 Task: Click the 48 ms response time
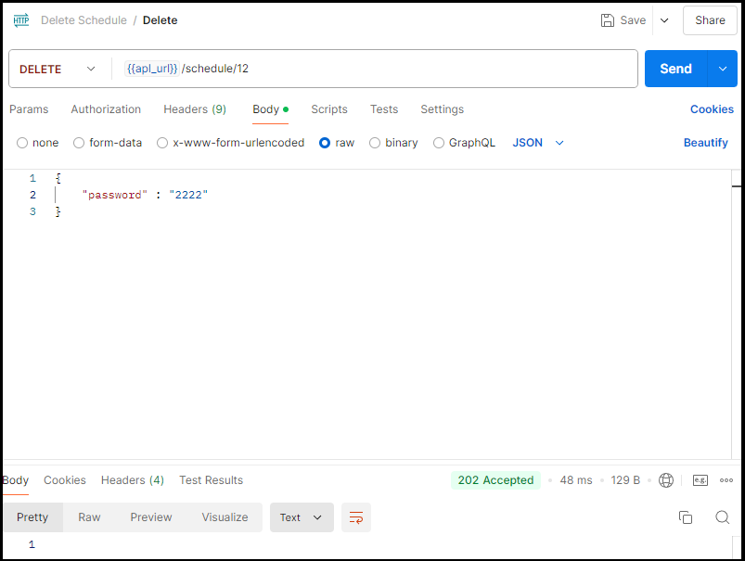point(576,480)
